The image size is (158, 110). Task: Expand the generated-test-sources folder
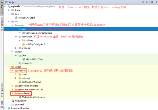coord(12,89)
